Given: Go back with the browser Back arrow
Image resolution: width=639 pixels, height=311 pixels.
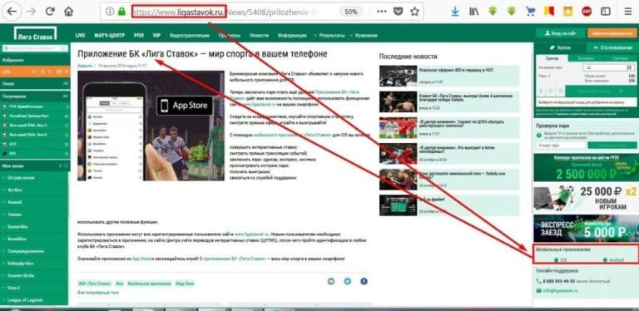Looking at the screenshot, I should (x=12, y=12).
